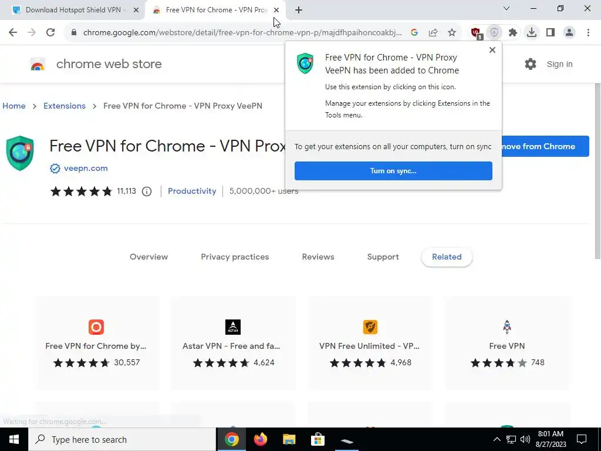
Task: Show hidden system tray icons
Action: [497, 439]
